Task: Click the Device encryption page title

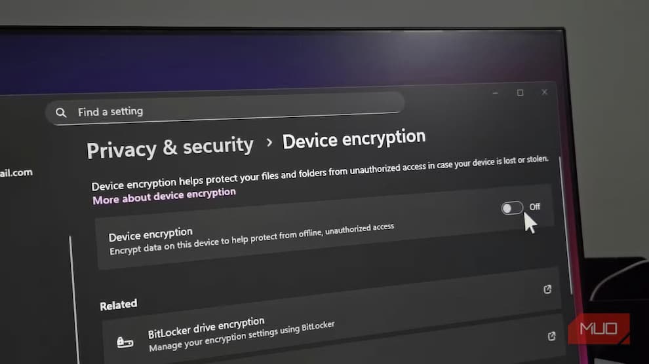Action: [354, 139]
